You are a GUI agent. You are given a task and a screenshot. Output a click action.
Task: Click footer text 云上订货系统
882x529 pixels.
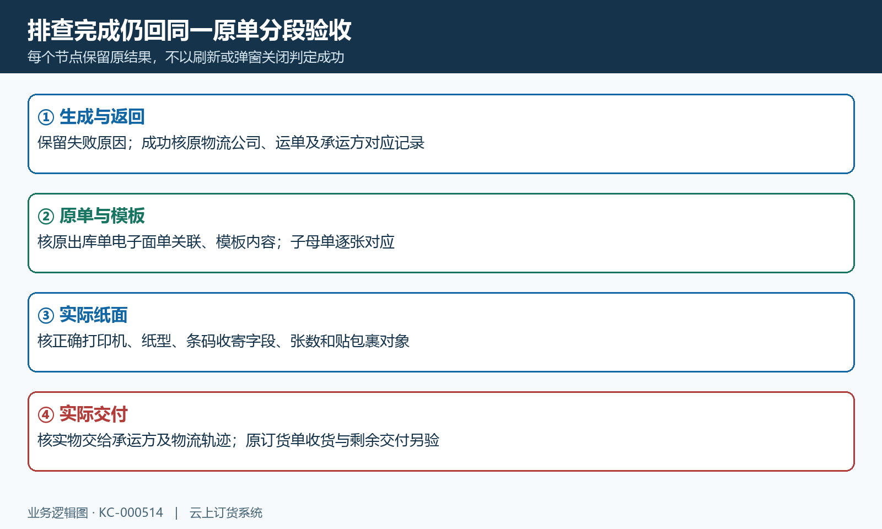pos(226,512)
